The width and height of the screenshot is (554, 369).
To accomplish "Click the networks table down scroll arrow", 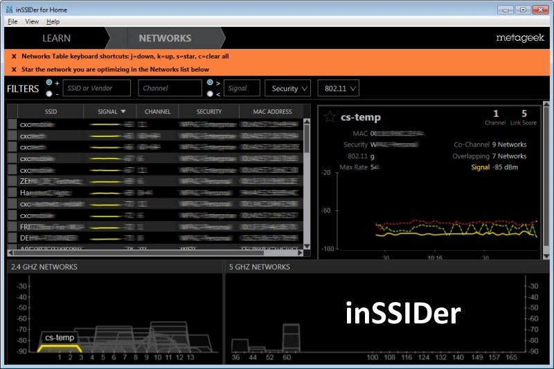I will [x=307, y=246].
